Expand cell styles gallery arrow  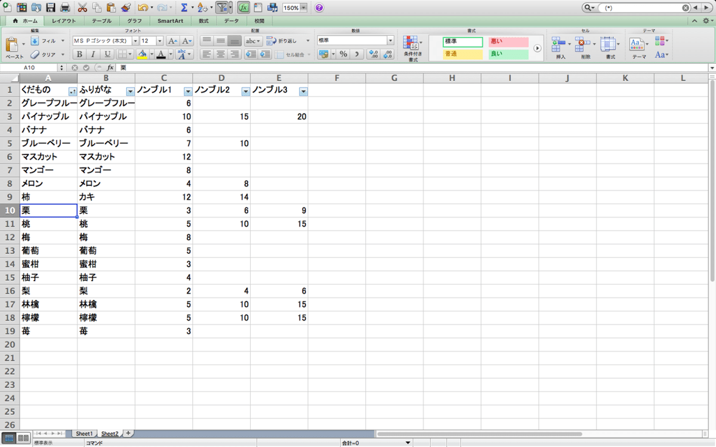coord(537,48)
